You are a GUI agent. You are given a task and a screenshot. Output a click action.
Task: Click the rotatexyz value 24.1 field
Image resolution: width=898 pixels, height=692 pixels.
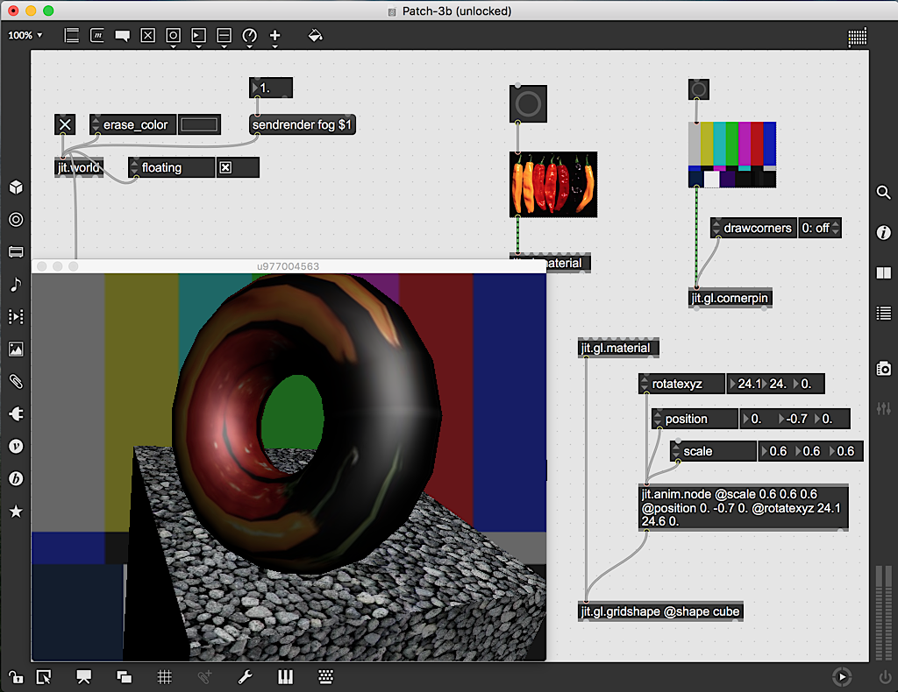[745, 384]
